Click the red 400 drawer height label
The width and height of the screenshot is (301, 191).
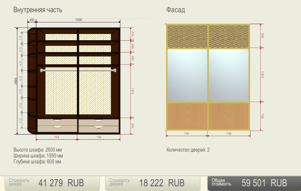pyautogui.click(x=133, y=126)
